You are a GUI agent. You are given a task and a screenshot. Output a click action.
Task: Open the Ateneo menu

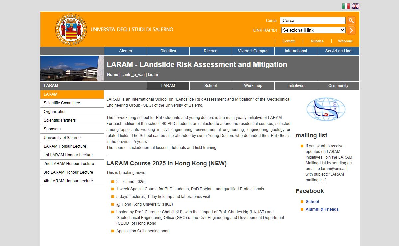point(125,51)
